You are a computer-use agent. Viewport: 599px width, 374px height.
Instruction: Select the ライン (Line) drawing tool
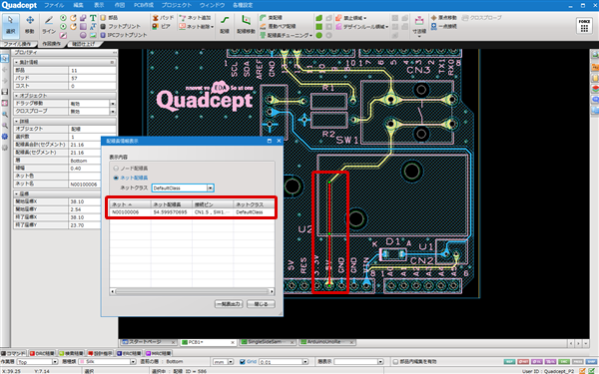(49, 24)
